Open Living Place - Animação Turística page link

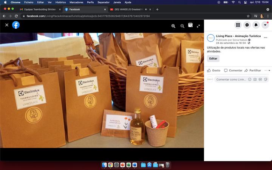pos(238,36)
